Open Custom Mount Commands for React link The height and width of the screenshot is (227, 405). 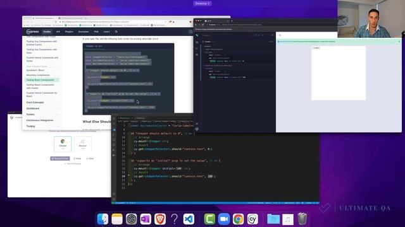pos(42,95)
